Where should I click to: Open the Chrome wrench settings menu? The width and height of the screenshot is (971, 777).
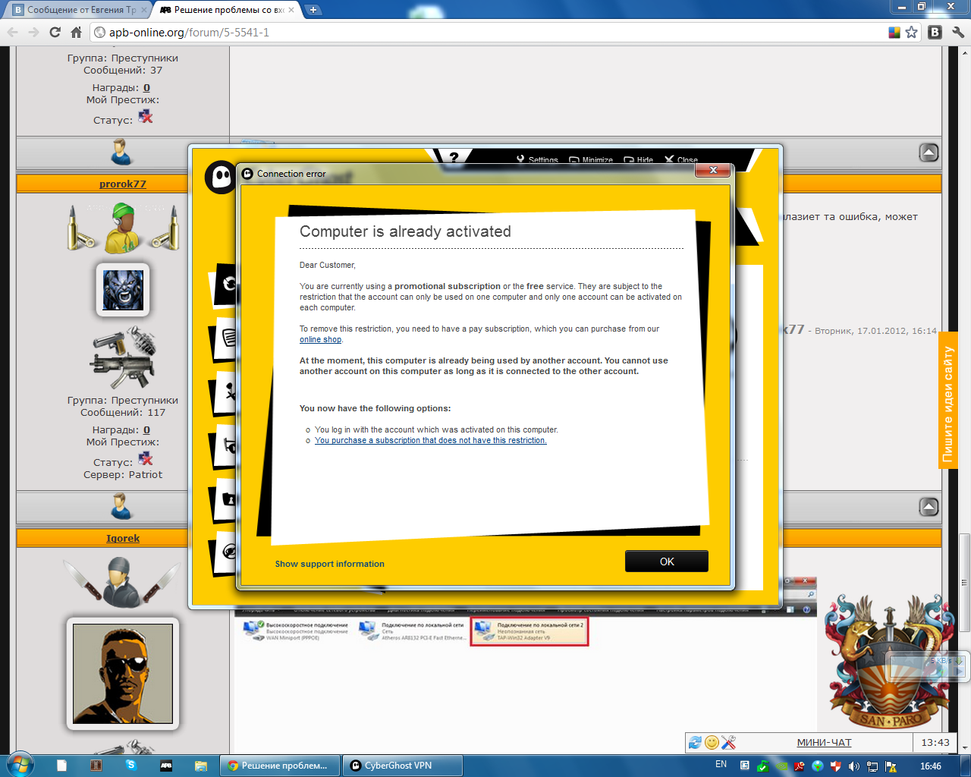click(958, 32)
